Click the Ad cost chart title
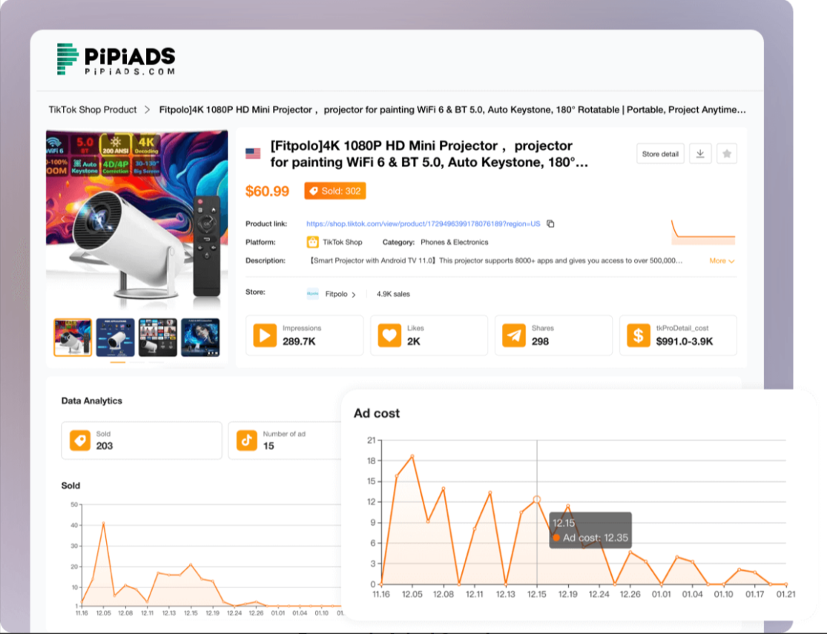 click(x=377, y=413)
